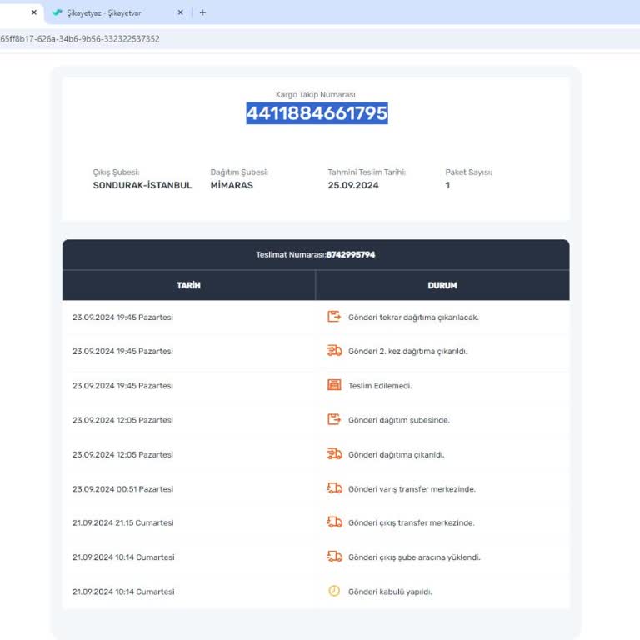Click the estimated delivery date 25.09.2024

coord(353,185)
